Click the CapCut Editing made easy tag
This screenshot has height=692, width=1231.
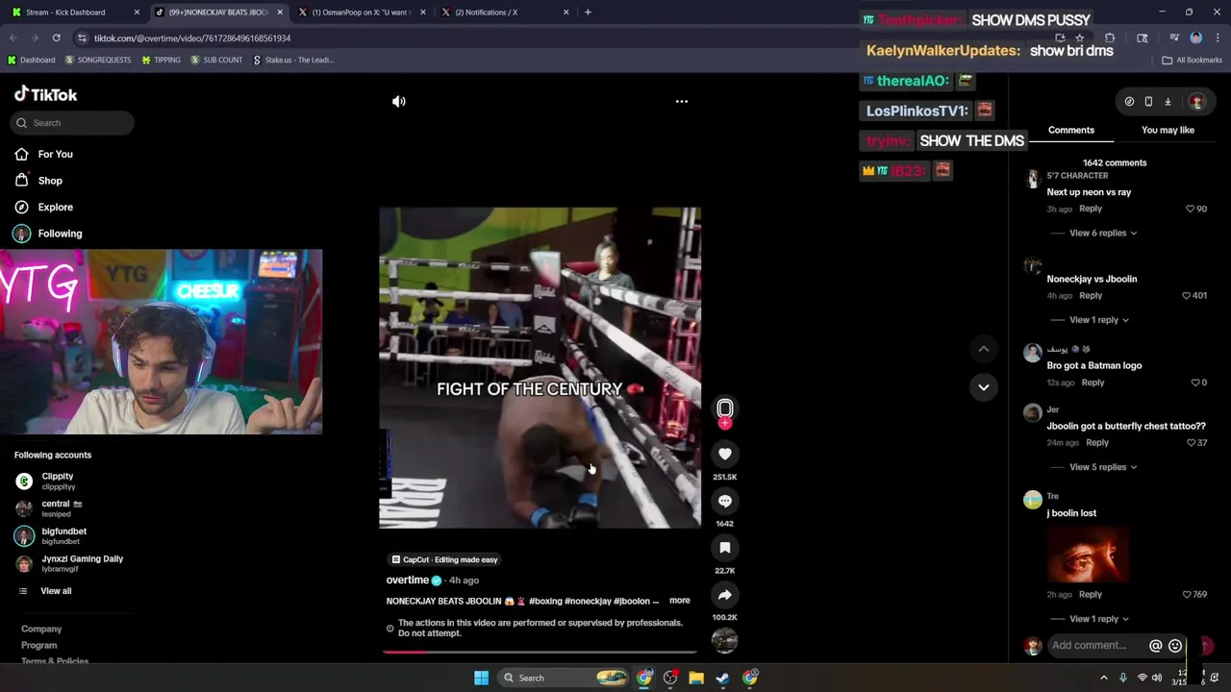444,559
